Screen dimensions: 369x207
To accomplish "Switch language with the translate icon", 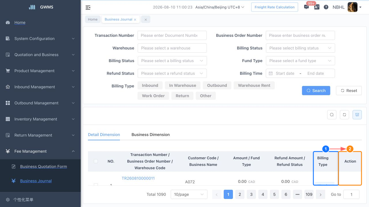I will pyautogui.click(x=317, y=7).
